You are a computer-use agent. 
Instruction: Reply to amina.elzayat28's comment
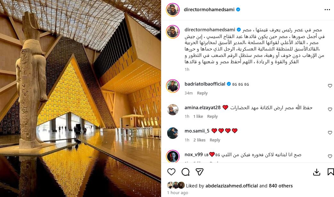click(x=212, y=116)
